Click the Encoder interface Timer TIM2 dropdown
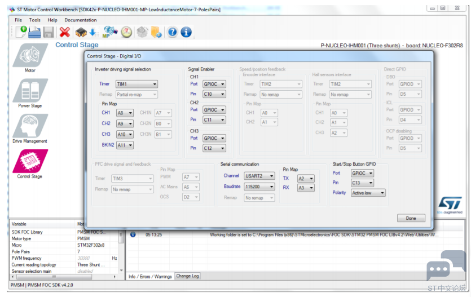The image size is (471, 297). (x=281, y=84)
